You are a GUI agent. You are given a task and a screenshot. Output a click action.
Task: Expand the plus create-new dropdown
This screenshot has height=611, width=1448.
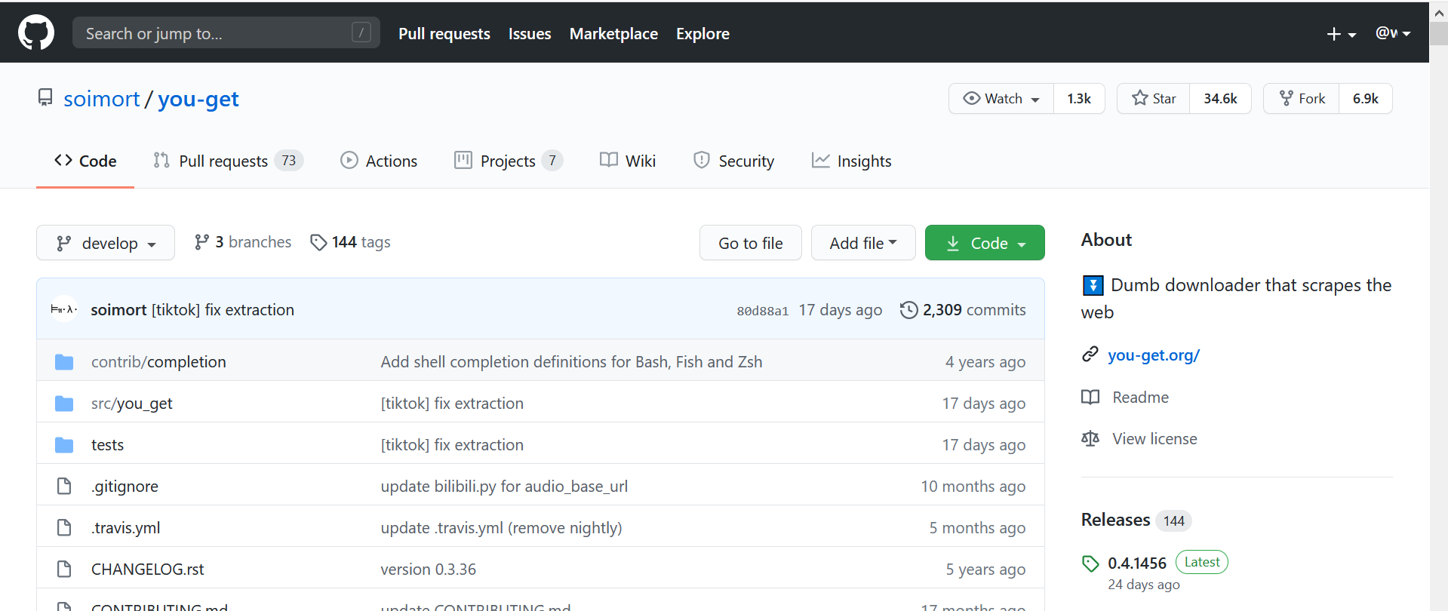(x=1342, y=34)
